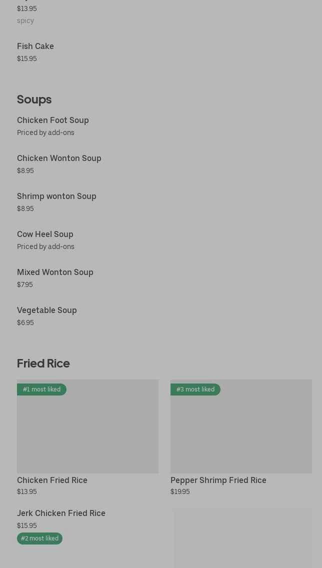Viewport: 322px width, 568px height.
Task: Click the $15.95 price under Fish Cake
Action: click(27, 58)
